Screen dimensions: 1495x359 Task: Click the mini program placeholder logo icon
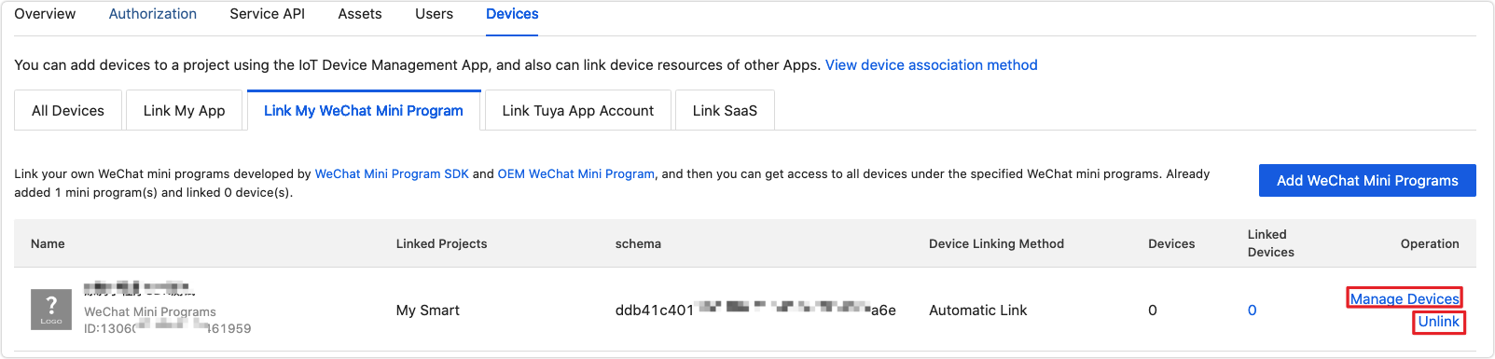click(x=51, y=309)
